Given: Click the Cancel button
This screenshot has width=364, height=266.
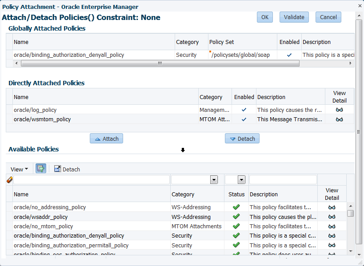Looking at the screenshot, I should (328, 17).
